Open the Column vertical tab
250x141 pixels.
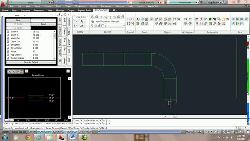coord(64,31)
